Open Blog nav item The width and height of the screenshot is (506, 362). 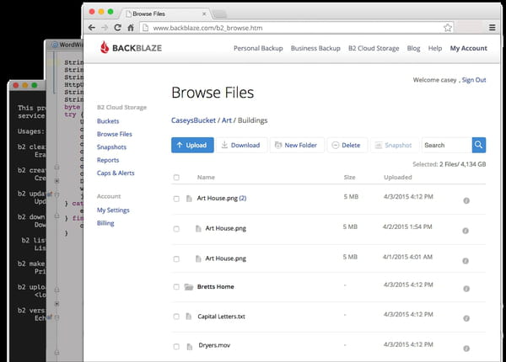[x=413, y=48]
